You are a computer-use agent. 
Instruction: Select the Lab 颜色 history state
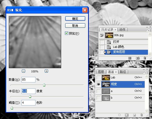point(126,47)
